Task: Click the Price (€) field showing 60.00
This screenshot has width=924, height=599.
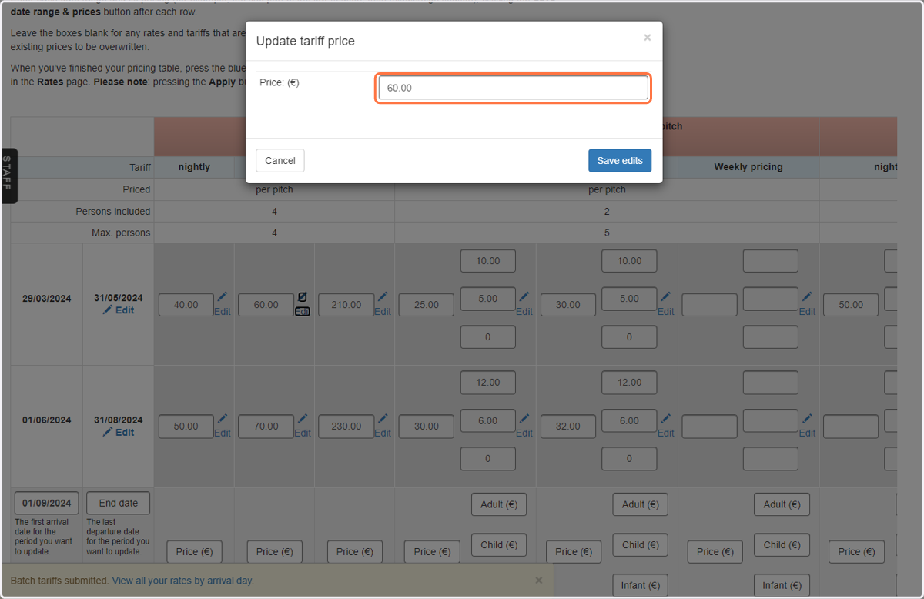Action: (514, 88)
